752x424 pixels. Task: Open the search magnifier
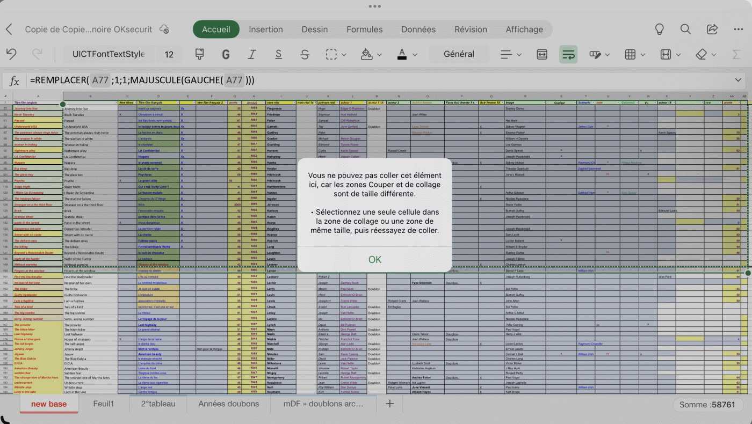coord(685,30)
